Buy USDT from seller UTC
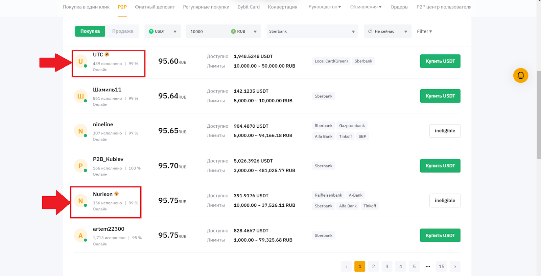 point(440,61)
